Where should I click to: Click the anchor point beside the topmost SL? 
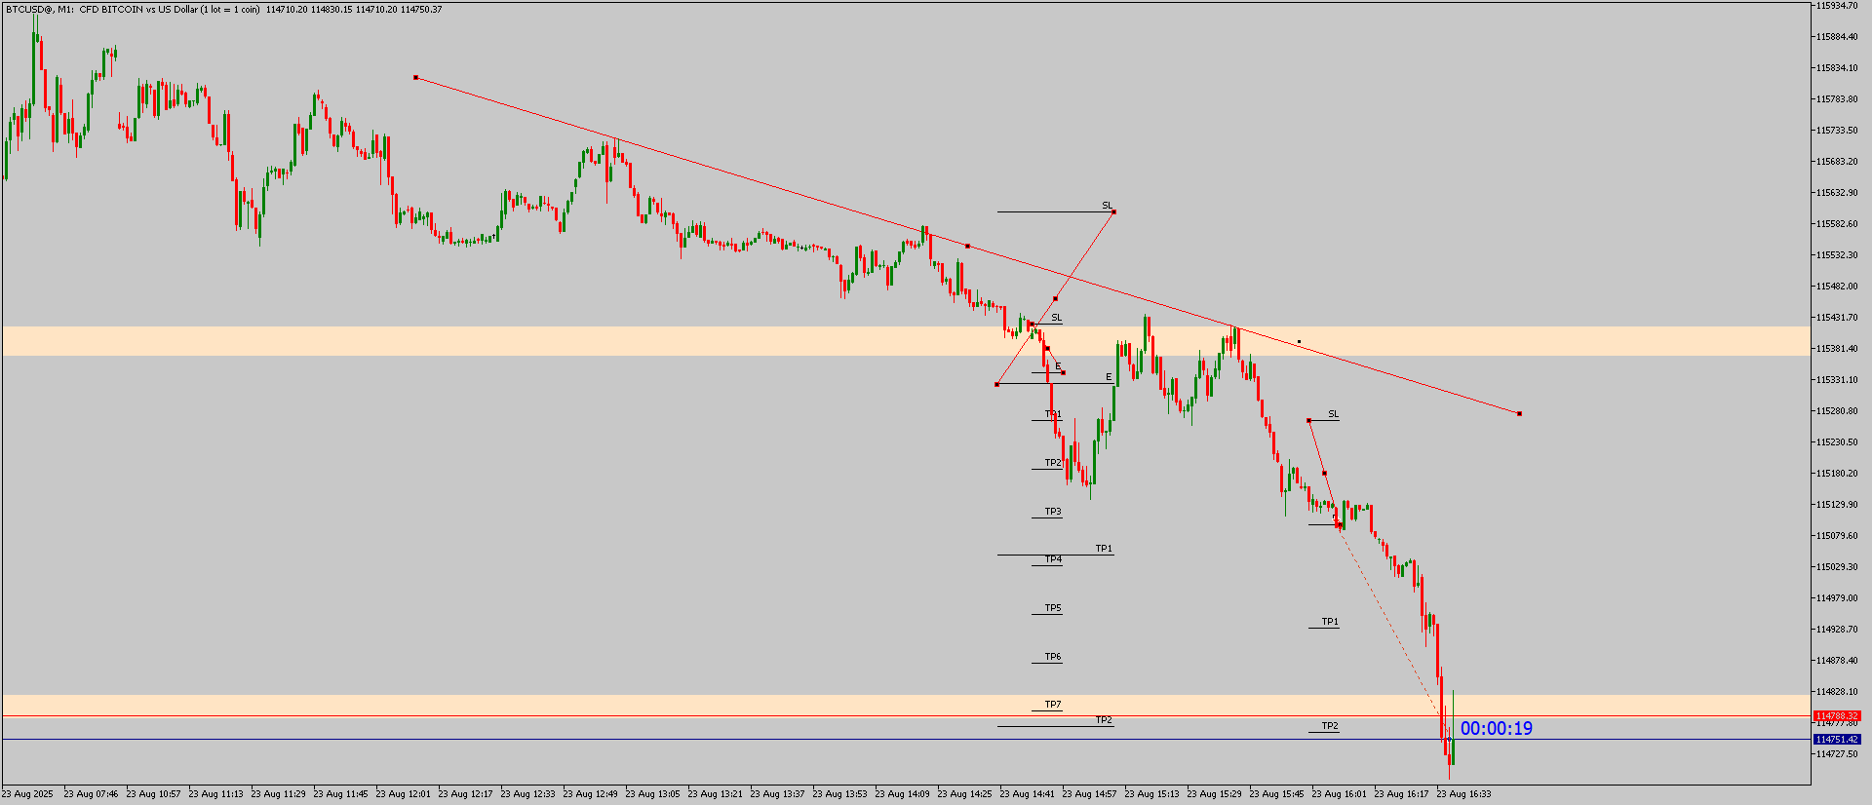1113,211
